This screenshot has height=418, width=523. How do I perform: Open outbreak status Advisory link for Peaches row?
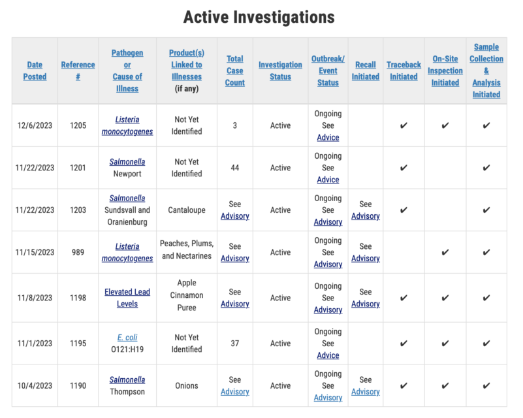click(x=328, y=265)
